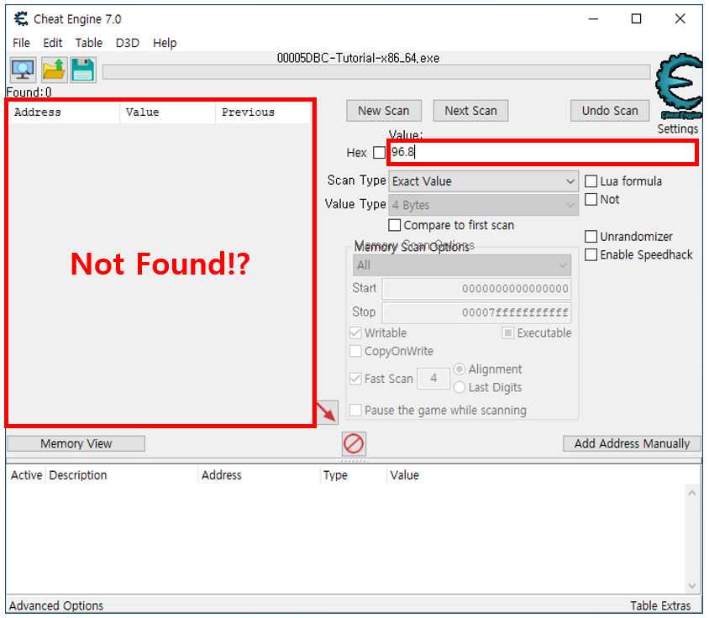
Task: Click the process name 00005DBC-Tutorial-x86_64.exe
Action: 358,58
